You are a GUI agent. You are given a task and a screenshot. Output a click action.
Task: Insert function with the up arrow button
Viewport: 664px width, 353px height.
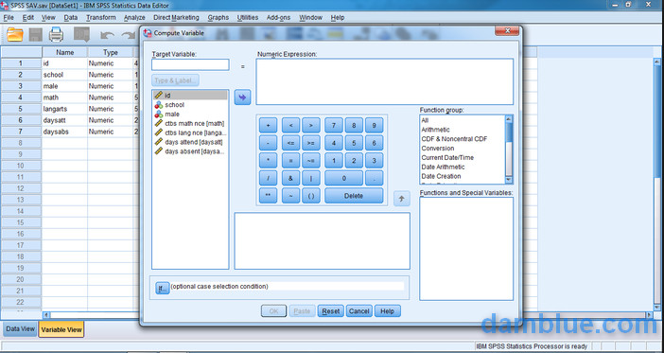(401, 199)
